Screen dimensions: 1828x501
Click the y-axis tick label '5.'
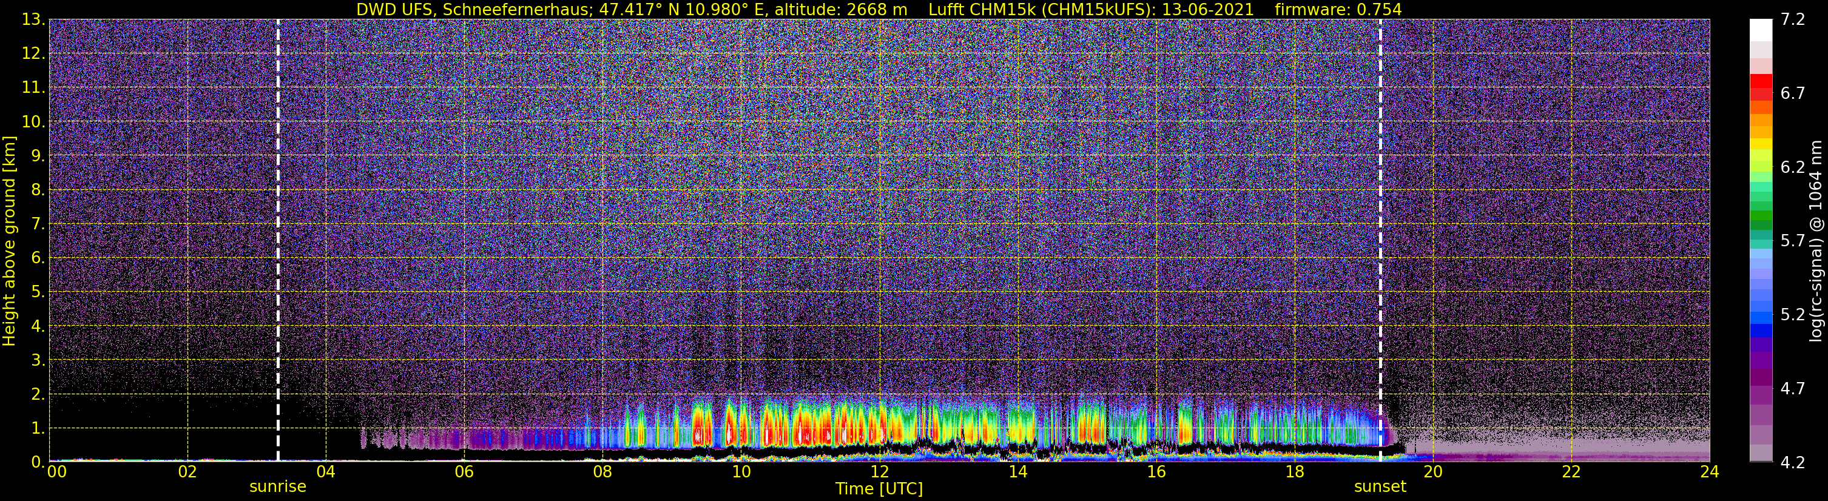point(38,292)
